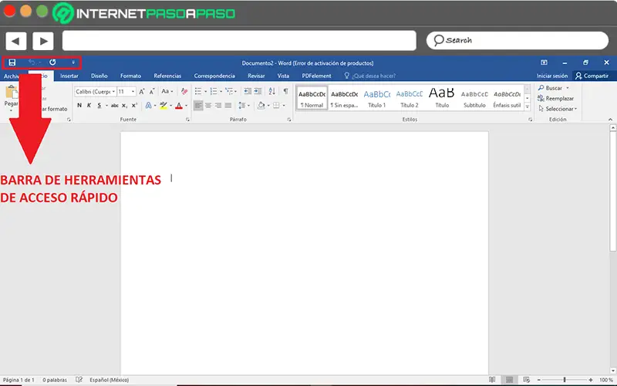The height and width of the screenshot is (386, 617).
Task: Toggle italic (K) formatting
Action: (x=89, y=105)
